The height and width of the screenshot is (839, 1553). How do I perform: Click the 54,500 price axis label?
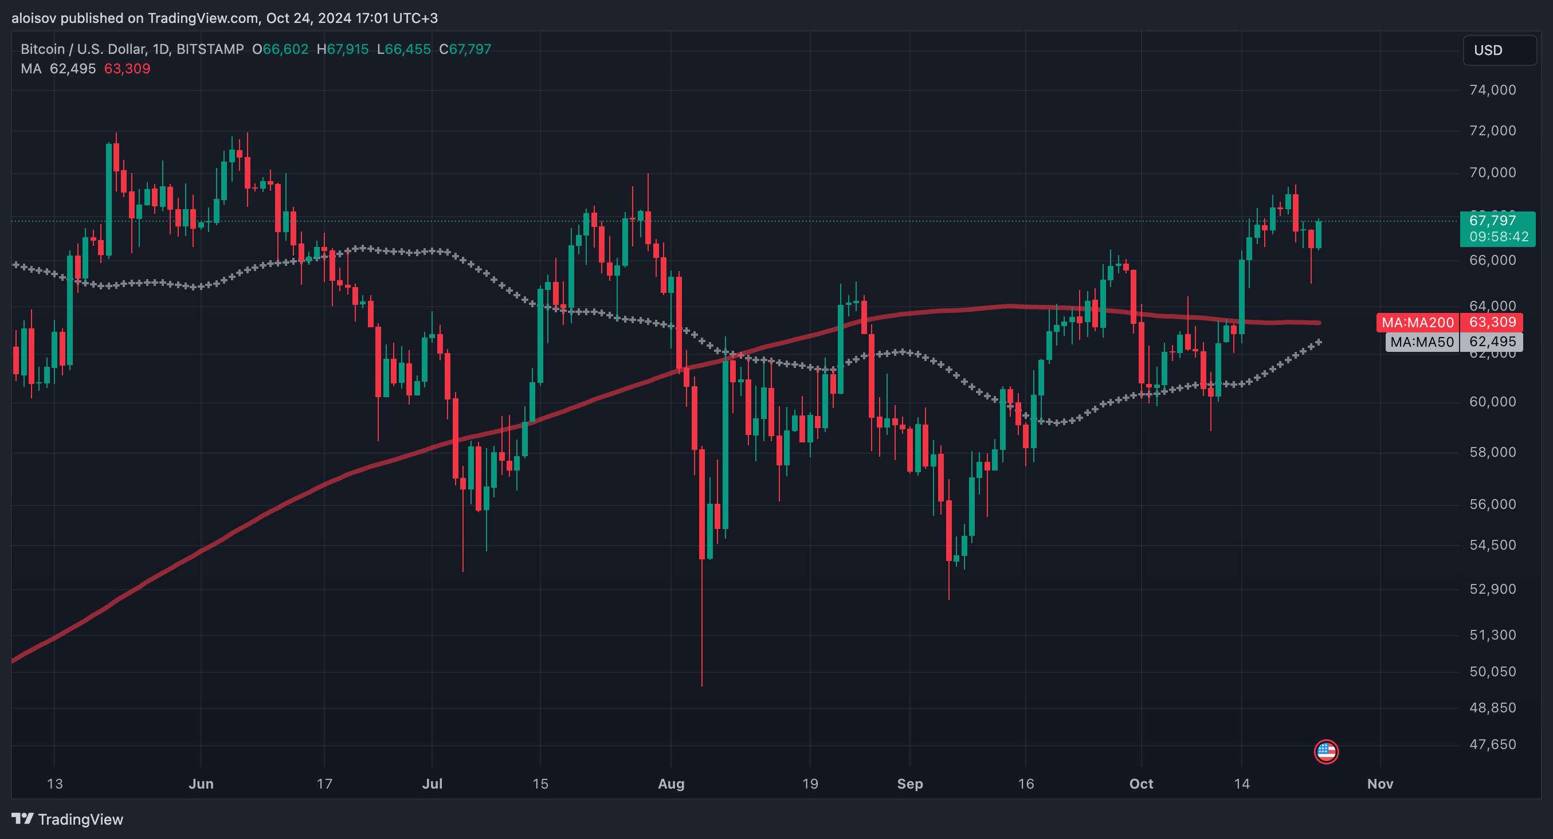(x=1493, y=545)
